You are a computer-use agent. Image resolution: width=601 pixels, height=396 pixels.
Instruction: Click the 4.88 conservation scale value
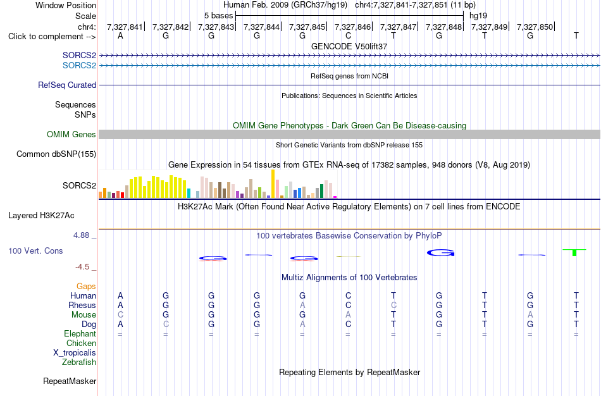click(81, 235)
